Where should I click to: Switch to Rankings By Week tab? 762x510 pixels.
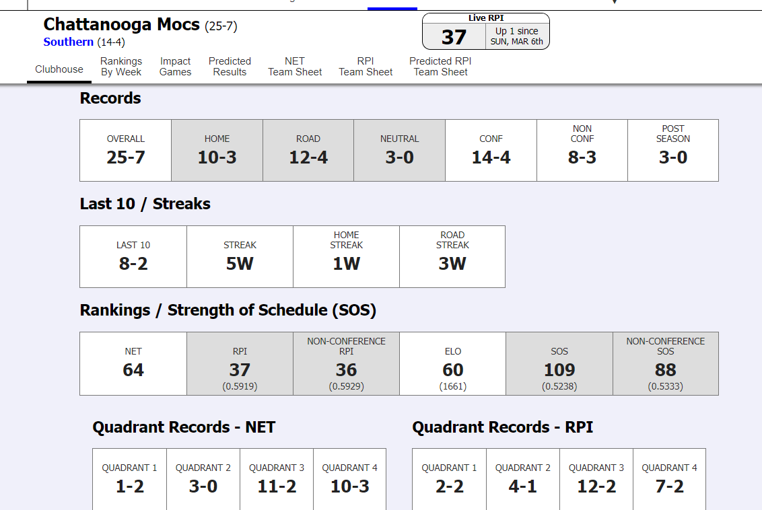(x=121, y=67)
